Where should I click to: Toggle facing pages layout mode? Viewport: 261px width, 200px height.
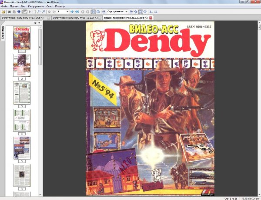click(x=98, y=11)
